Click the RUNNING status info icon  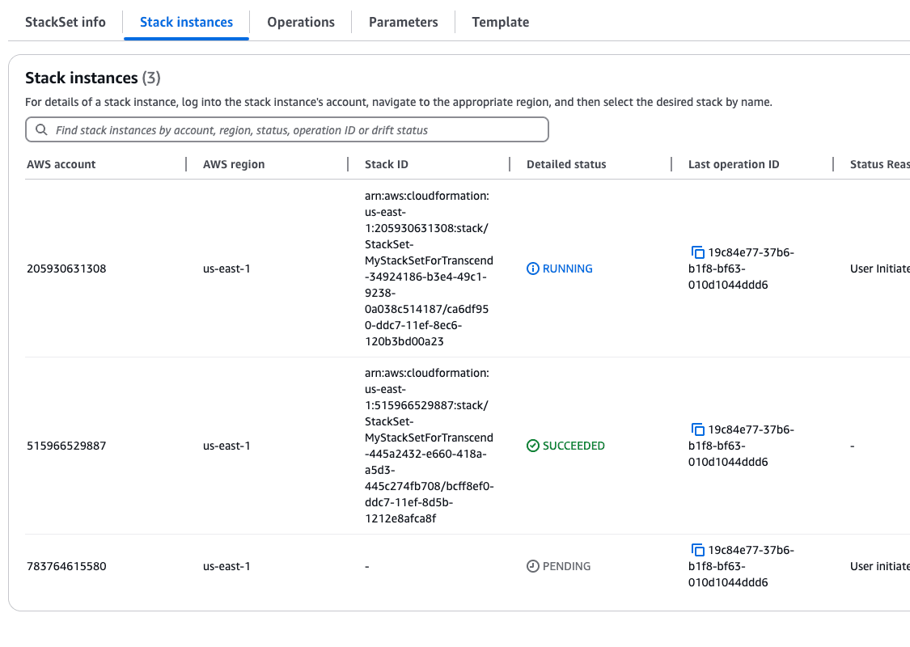pyautogui.click(x=532, y=269)
